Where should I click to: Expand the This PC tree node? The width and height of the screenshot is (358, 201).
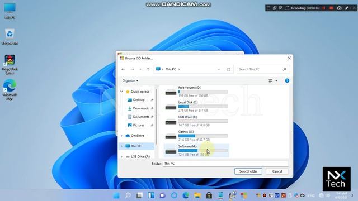tap(121, 146)
